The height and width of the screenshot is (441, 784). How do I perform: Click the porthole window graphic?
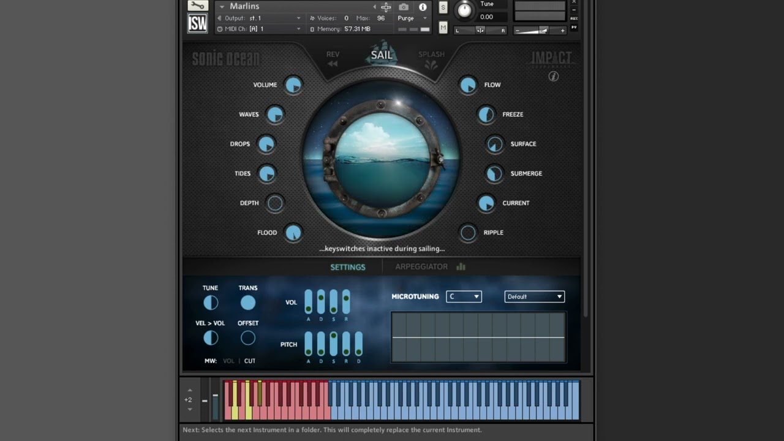[381, 160]
